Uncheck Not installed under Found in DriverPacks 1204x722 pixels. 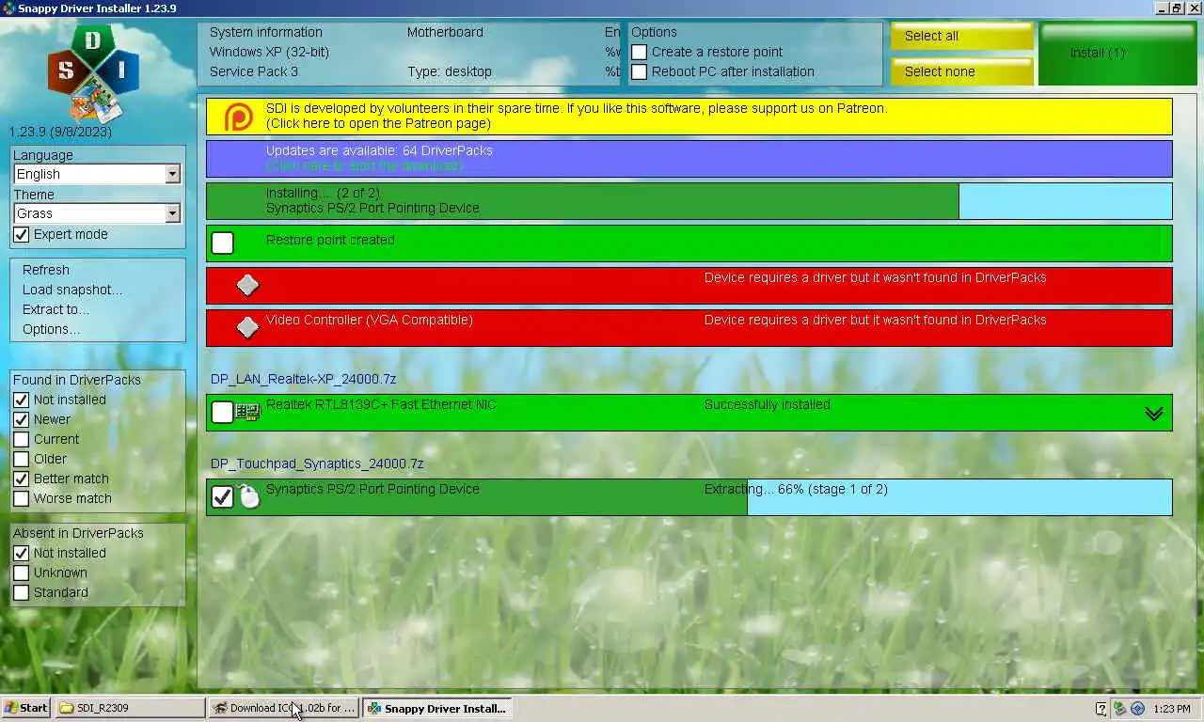pos(22,400)
